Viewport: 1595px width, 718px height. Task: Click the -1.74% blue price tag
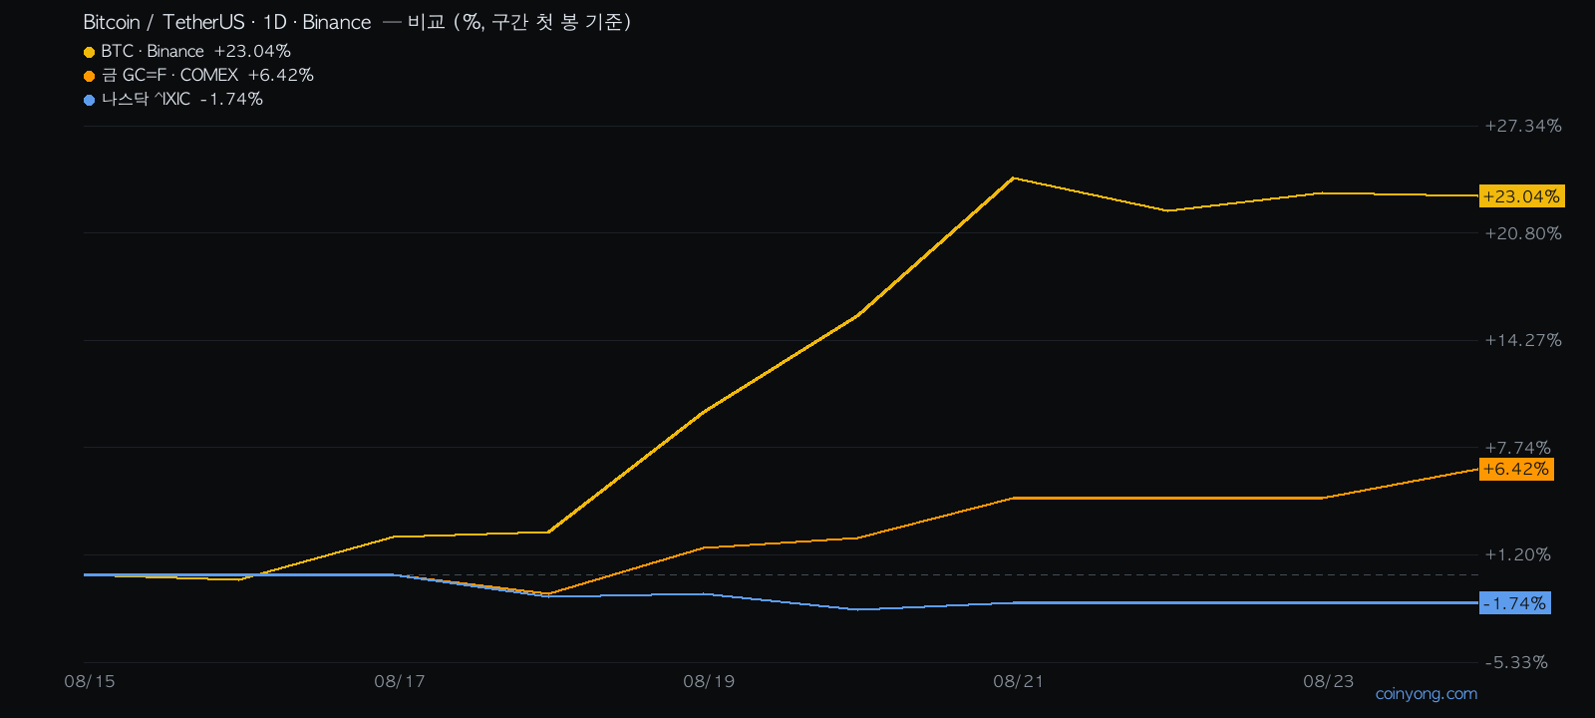pos(1515,603)
